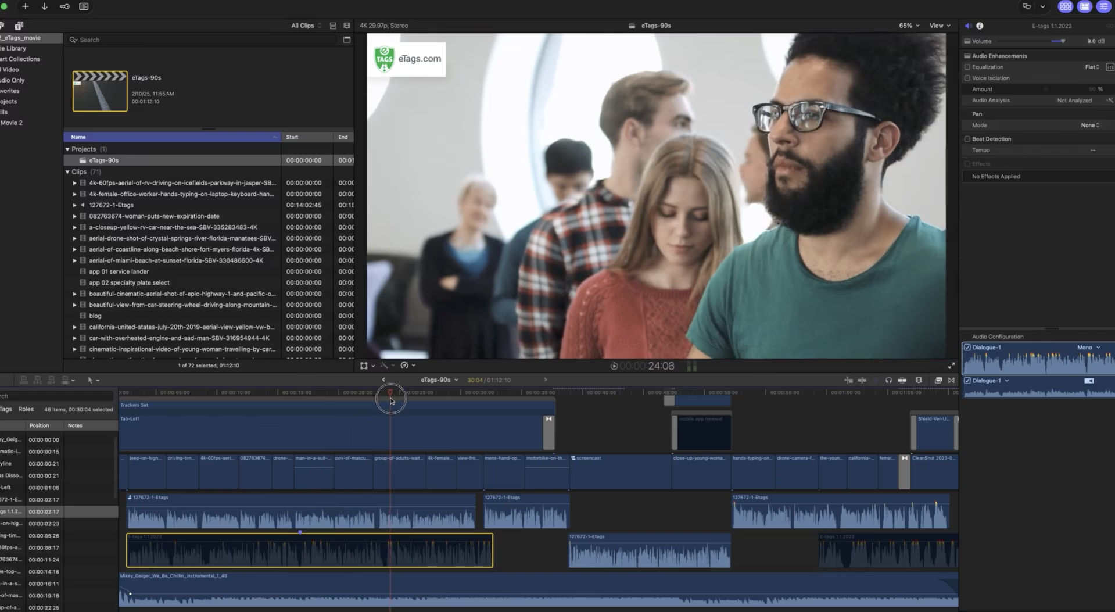Open the Mono channel configuration dropdown
The width and height of the screenshot is (1115, 612).
coord(1089,348)
